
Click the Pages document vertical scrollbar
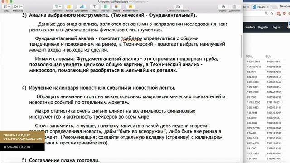tap(242, 46)
